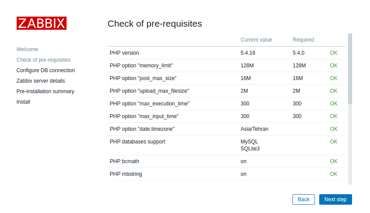
Task: Click OK status for PHP version
Action: tap(334, 53)
